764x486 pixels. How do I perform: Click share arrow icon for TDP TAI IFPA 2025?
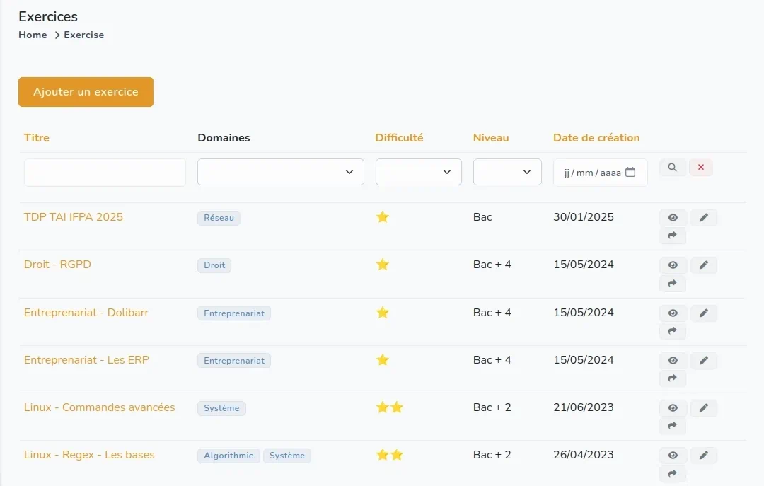pos(672,236)
